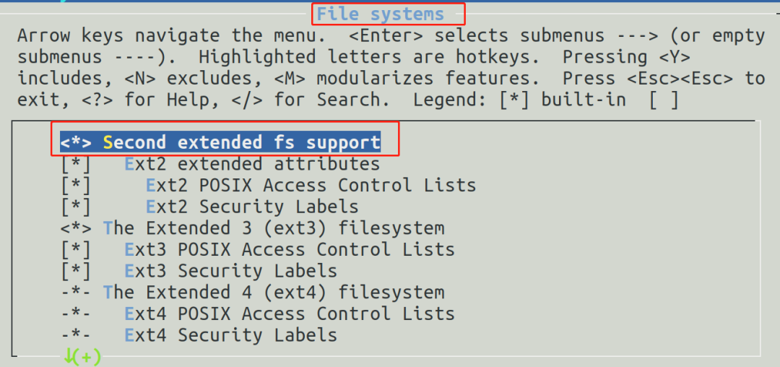Click the Ext4 POSIX Access Control Lists -*- marker
Viewport: 780px width, 367px height.
pyautogui.click(x=76, y=314)
